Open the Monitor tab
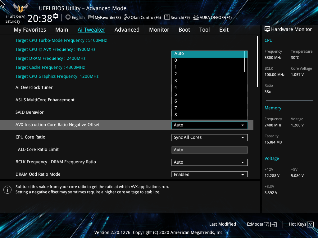 coord(159,30)
